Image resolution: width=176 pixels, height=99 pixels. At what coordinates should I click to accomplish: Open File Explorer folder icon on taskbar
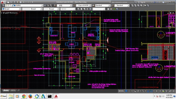11,96
